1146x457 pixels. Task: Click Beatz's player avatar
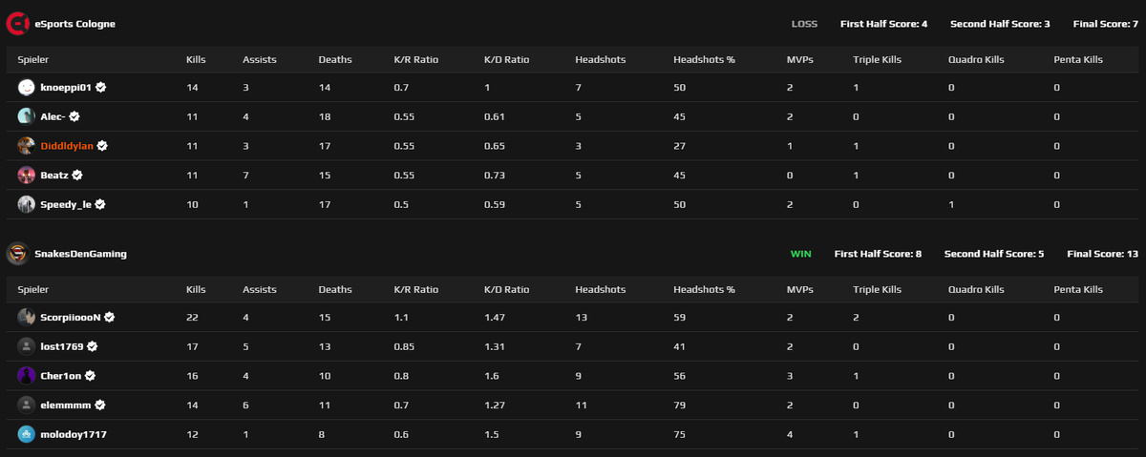pyautogui.click(x=26, y=176)
